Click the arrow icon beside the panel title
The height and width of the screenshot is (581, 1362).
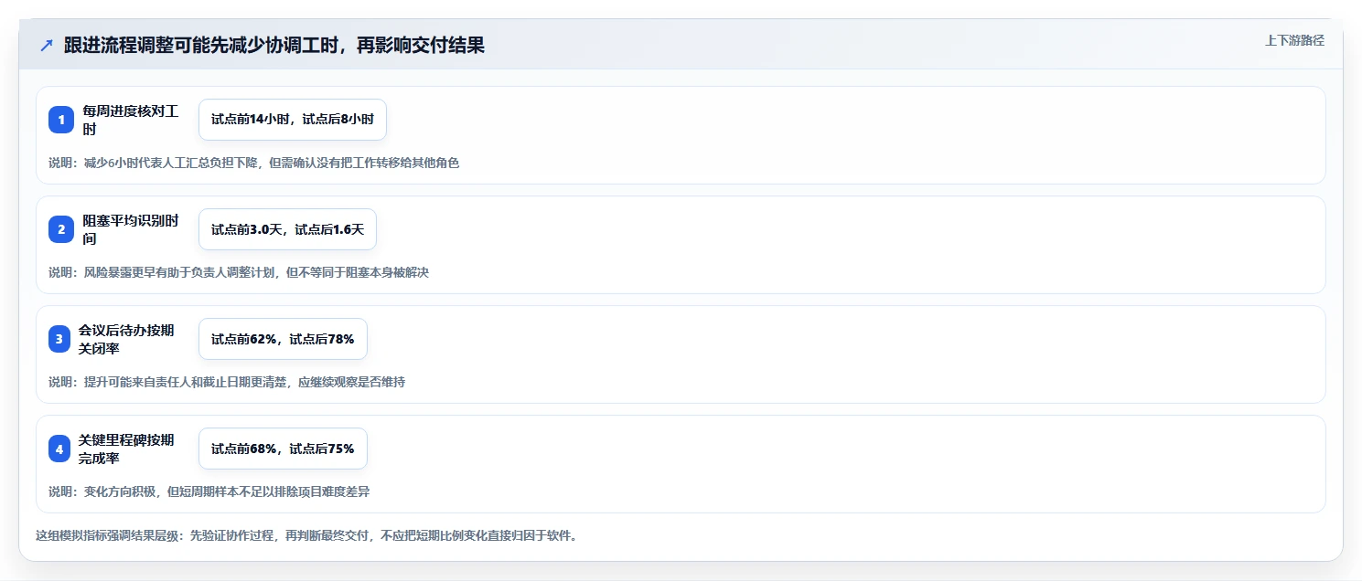47,46
